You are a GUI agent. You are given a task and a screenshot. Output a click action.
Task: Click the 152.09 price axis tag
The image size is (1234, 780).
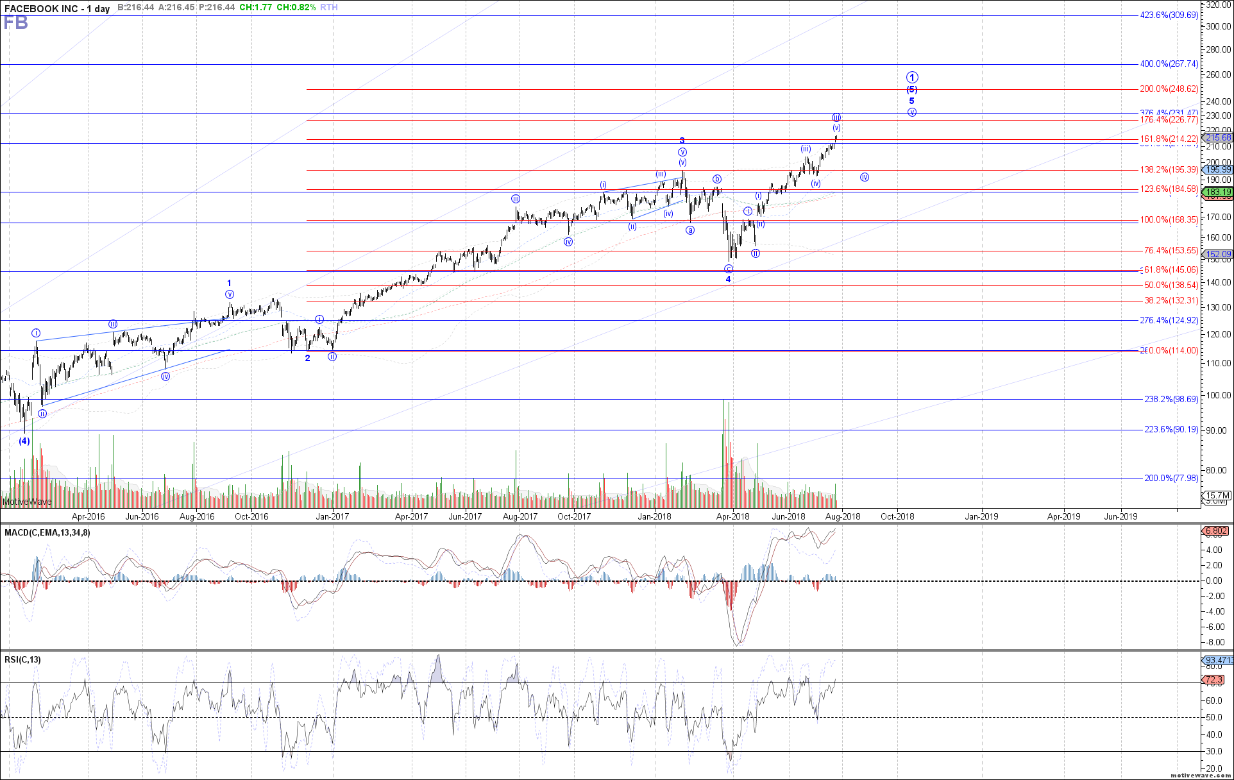1217,254
